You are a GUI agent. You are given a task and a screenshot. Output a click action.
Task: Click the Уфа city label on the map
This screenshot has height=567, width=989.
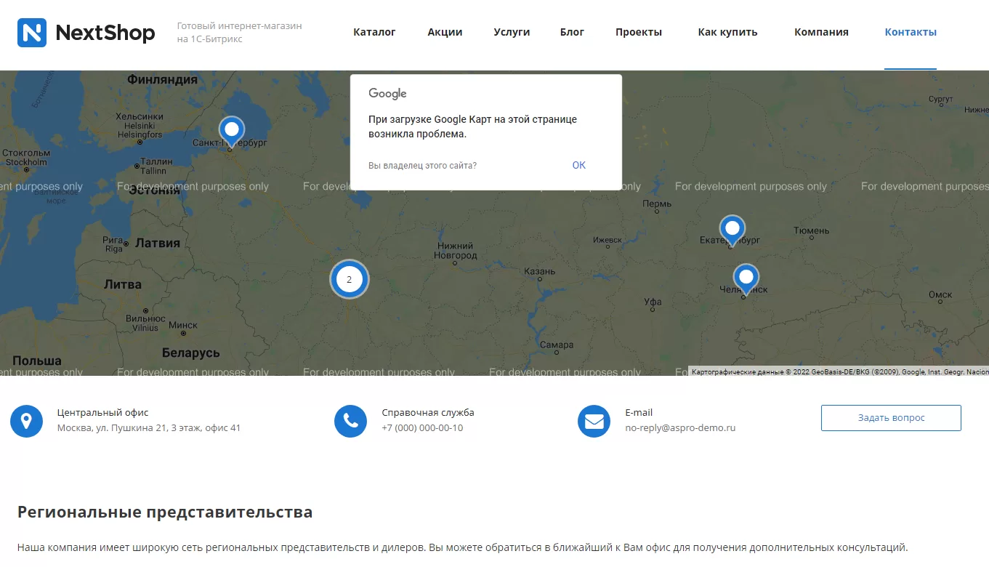pos(653,302)
